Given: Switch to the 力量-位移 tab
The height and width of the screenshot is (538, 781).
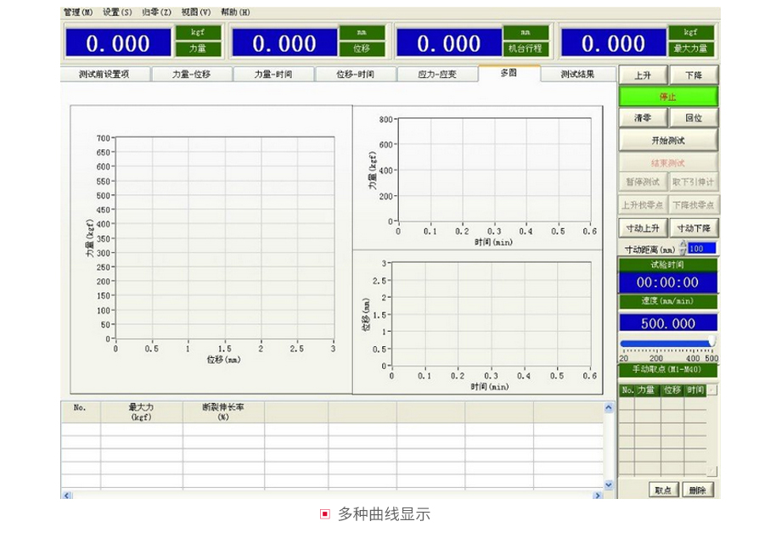Looking at the screenshot, I should click(x=191, y=74).
